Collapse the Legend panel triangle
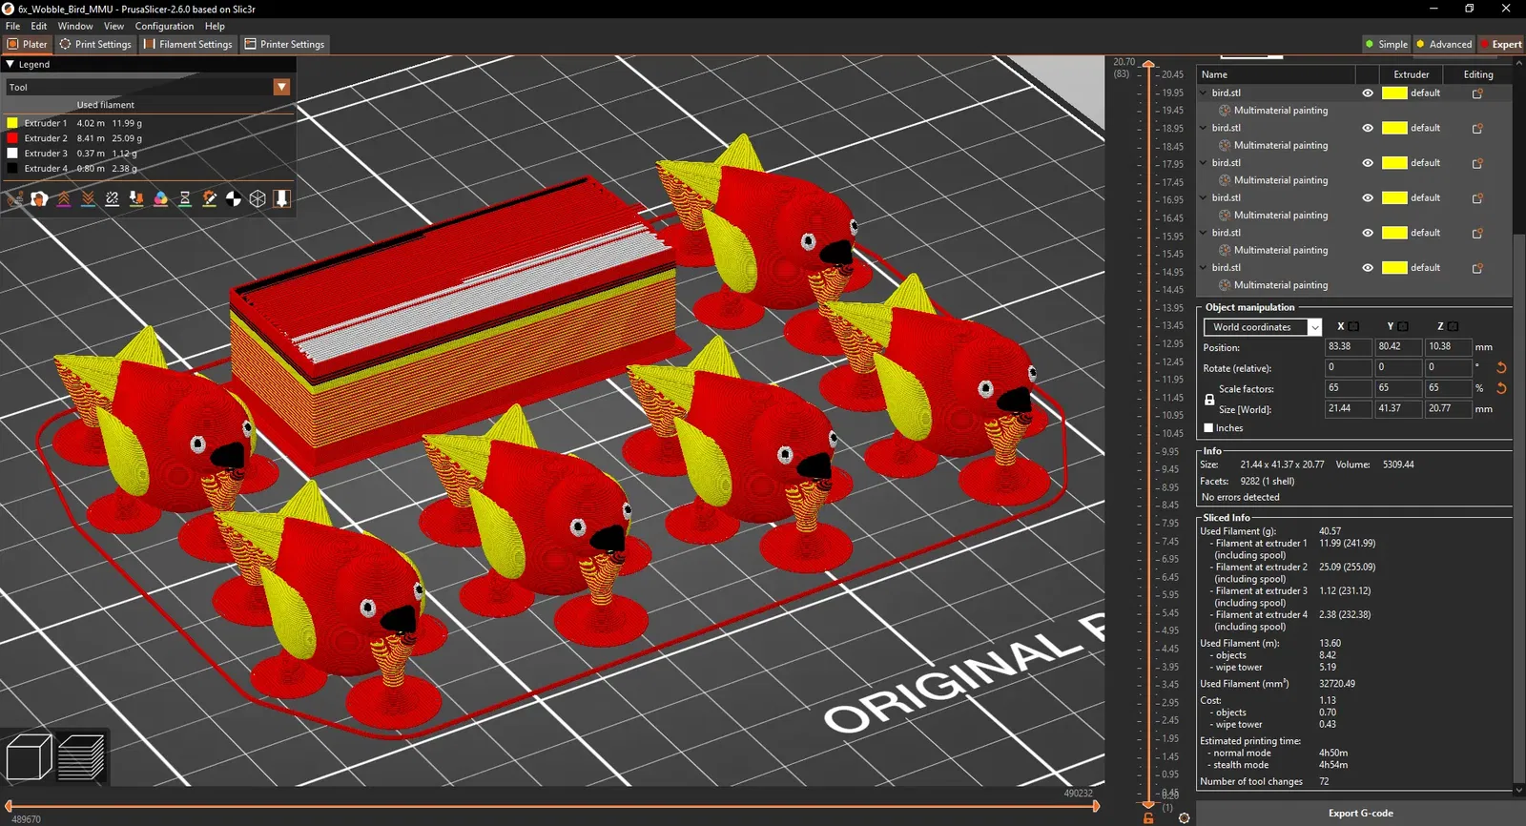 [x=10, y=64]
